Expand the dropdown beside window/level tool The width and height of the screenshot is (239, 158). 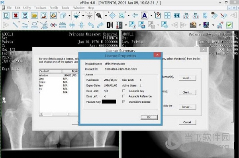tap(83, 16)
